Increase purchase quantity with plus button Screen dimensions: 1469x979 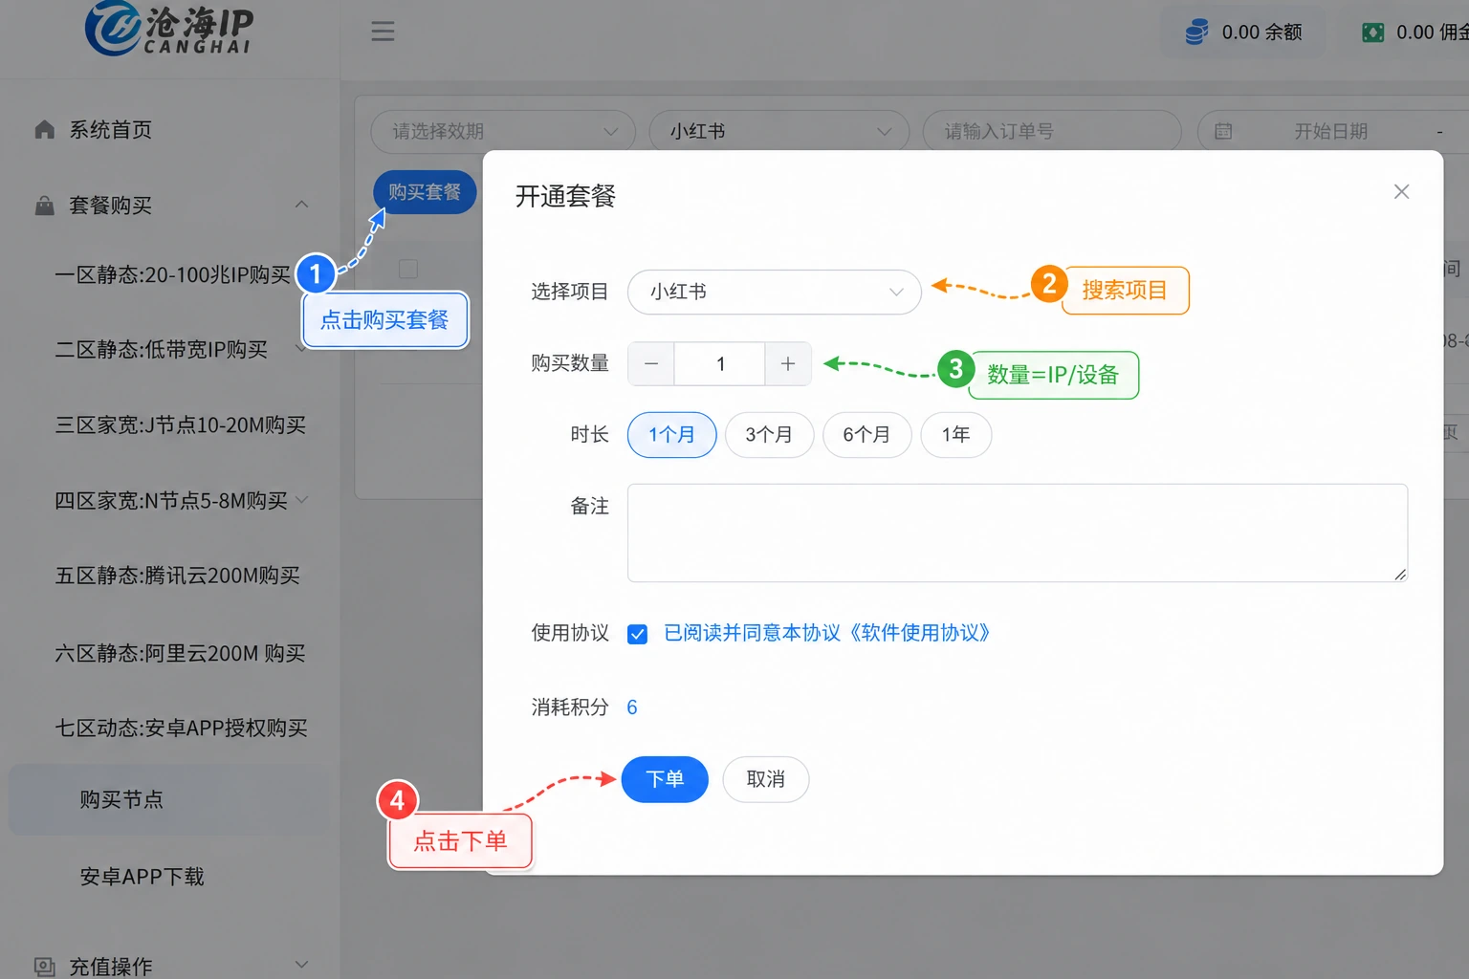[788, 363]
